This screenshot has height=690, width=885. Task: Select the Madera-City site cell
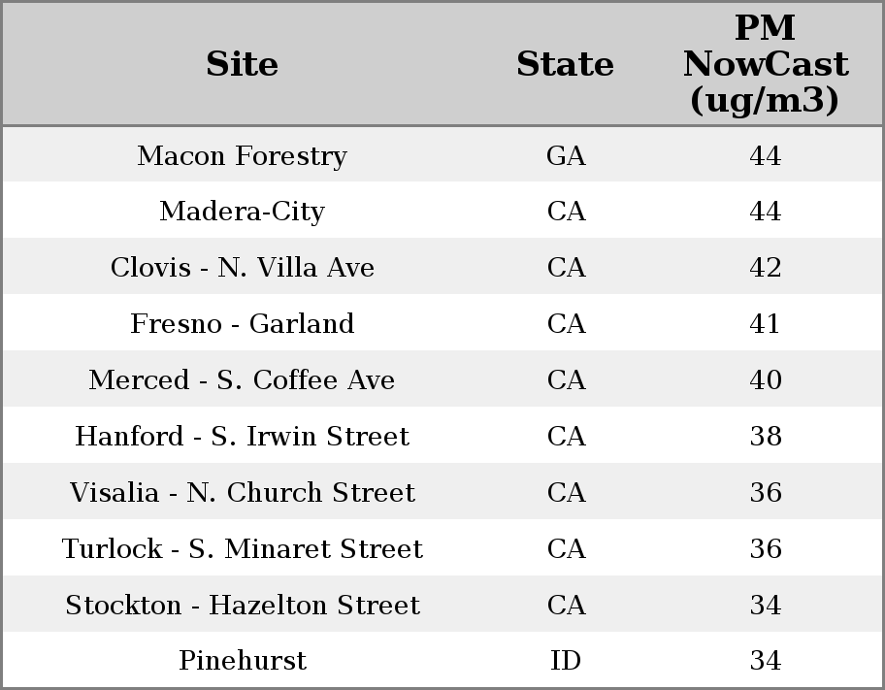tap(242, 212)
